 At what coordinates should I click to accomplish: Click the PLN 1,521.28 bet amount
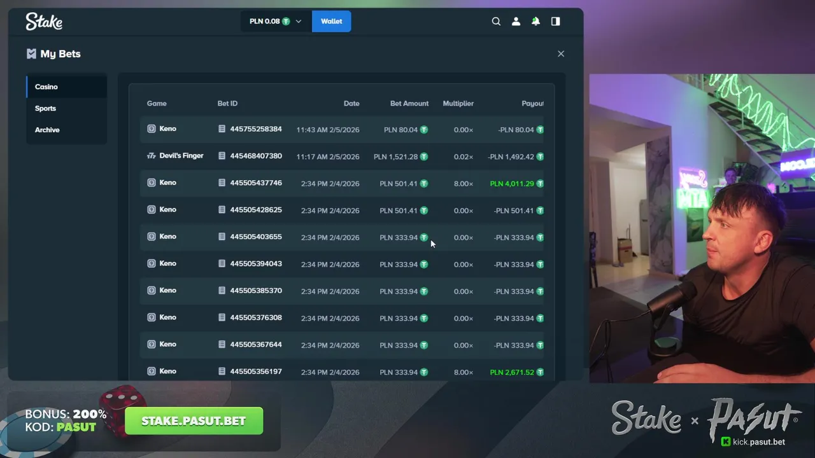395,156
